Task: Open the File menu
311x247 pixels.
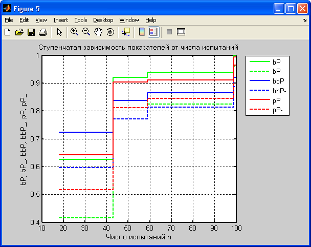Action: 9,20
